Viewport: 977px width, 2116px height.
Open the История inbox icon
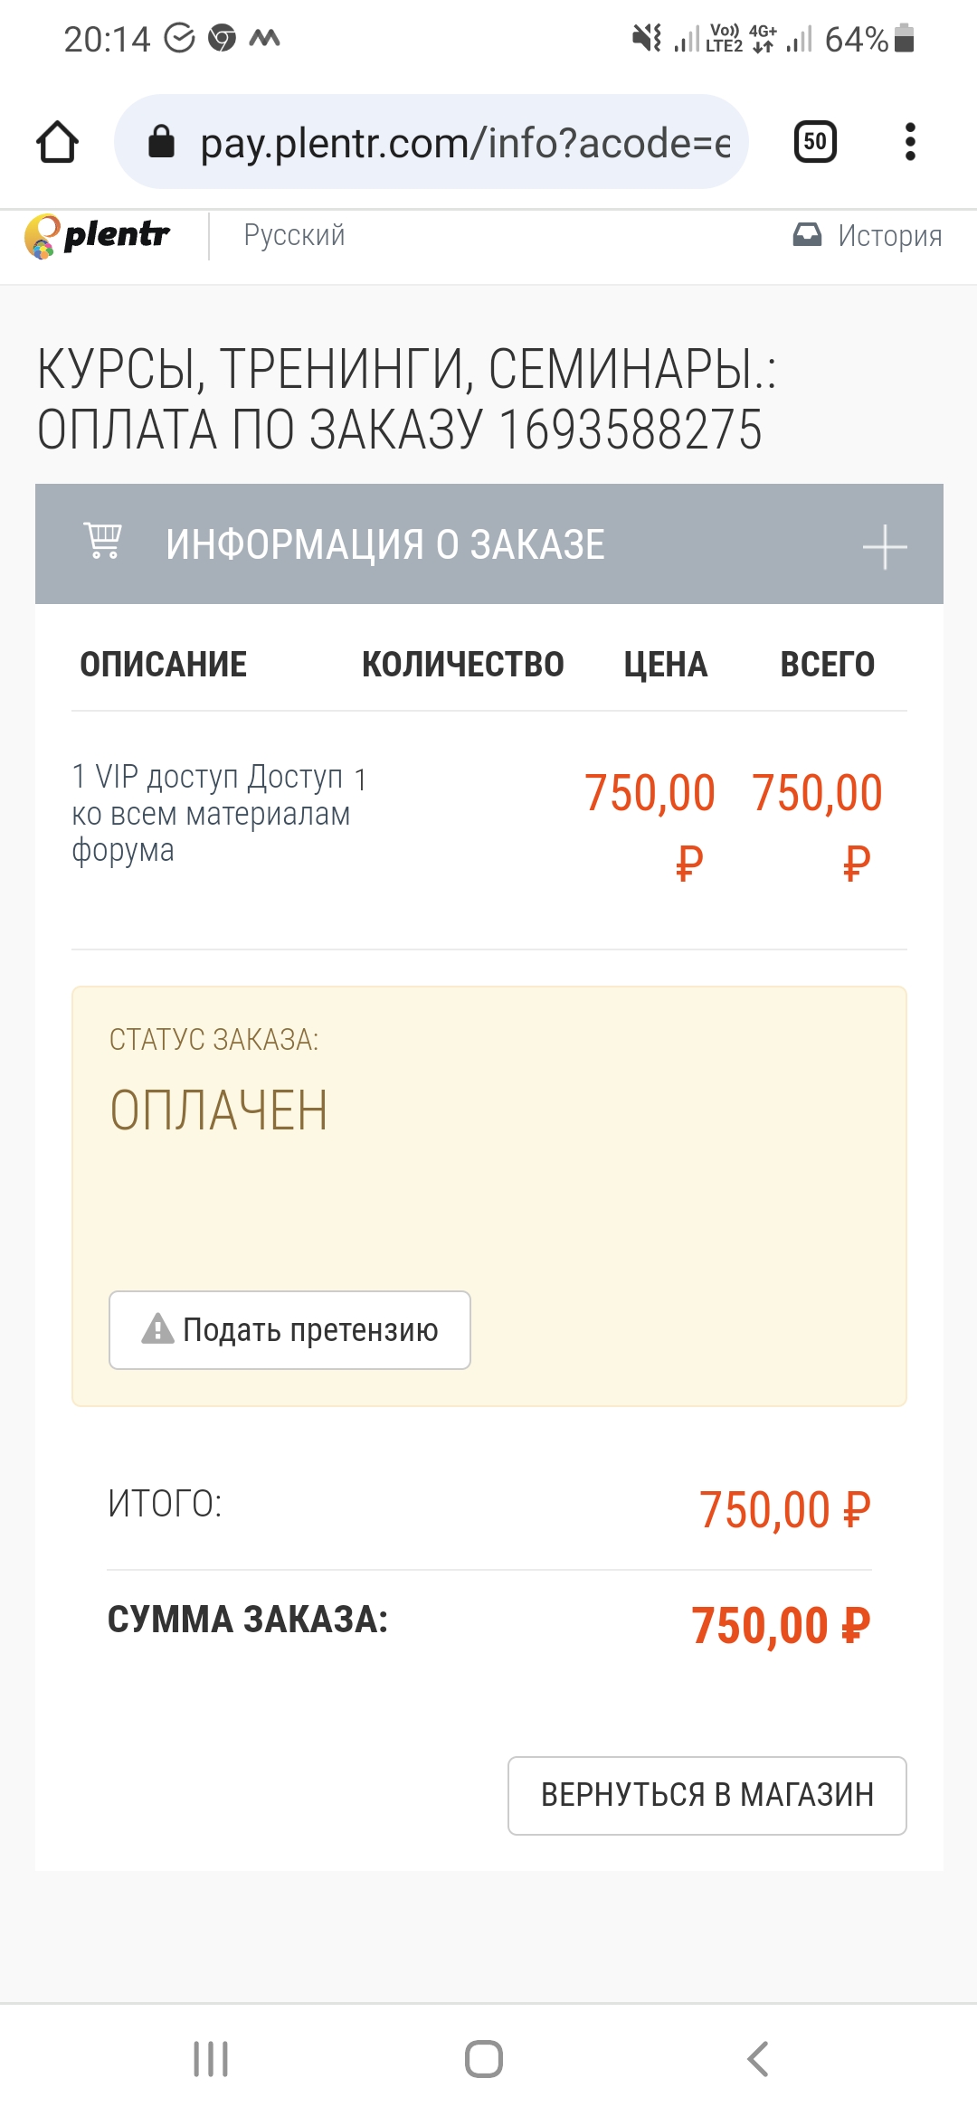pos(807,235)
